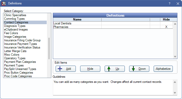Image resolution: width=182 pixels, height=99 pixels.
Task: Select Contact Categories in category list
Action: pos(25,22)
